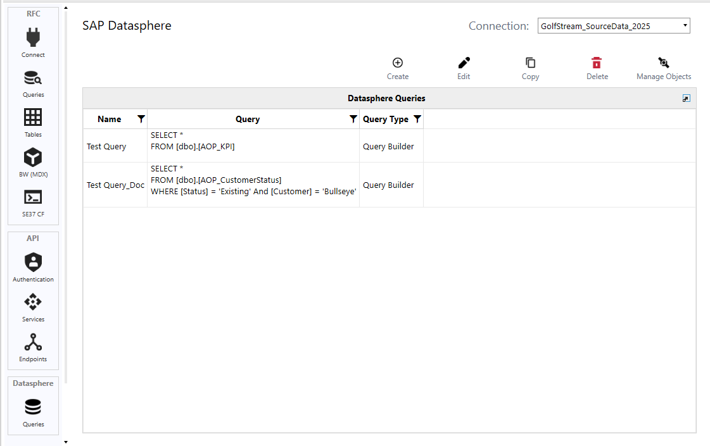Open the Query Type filter

coord(417,119)
